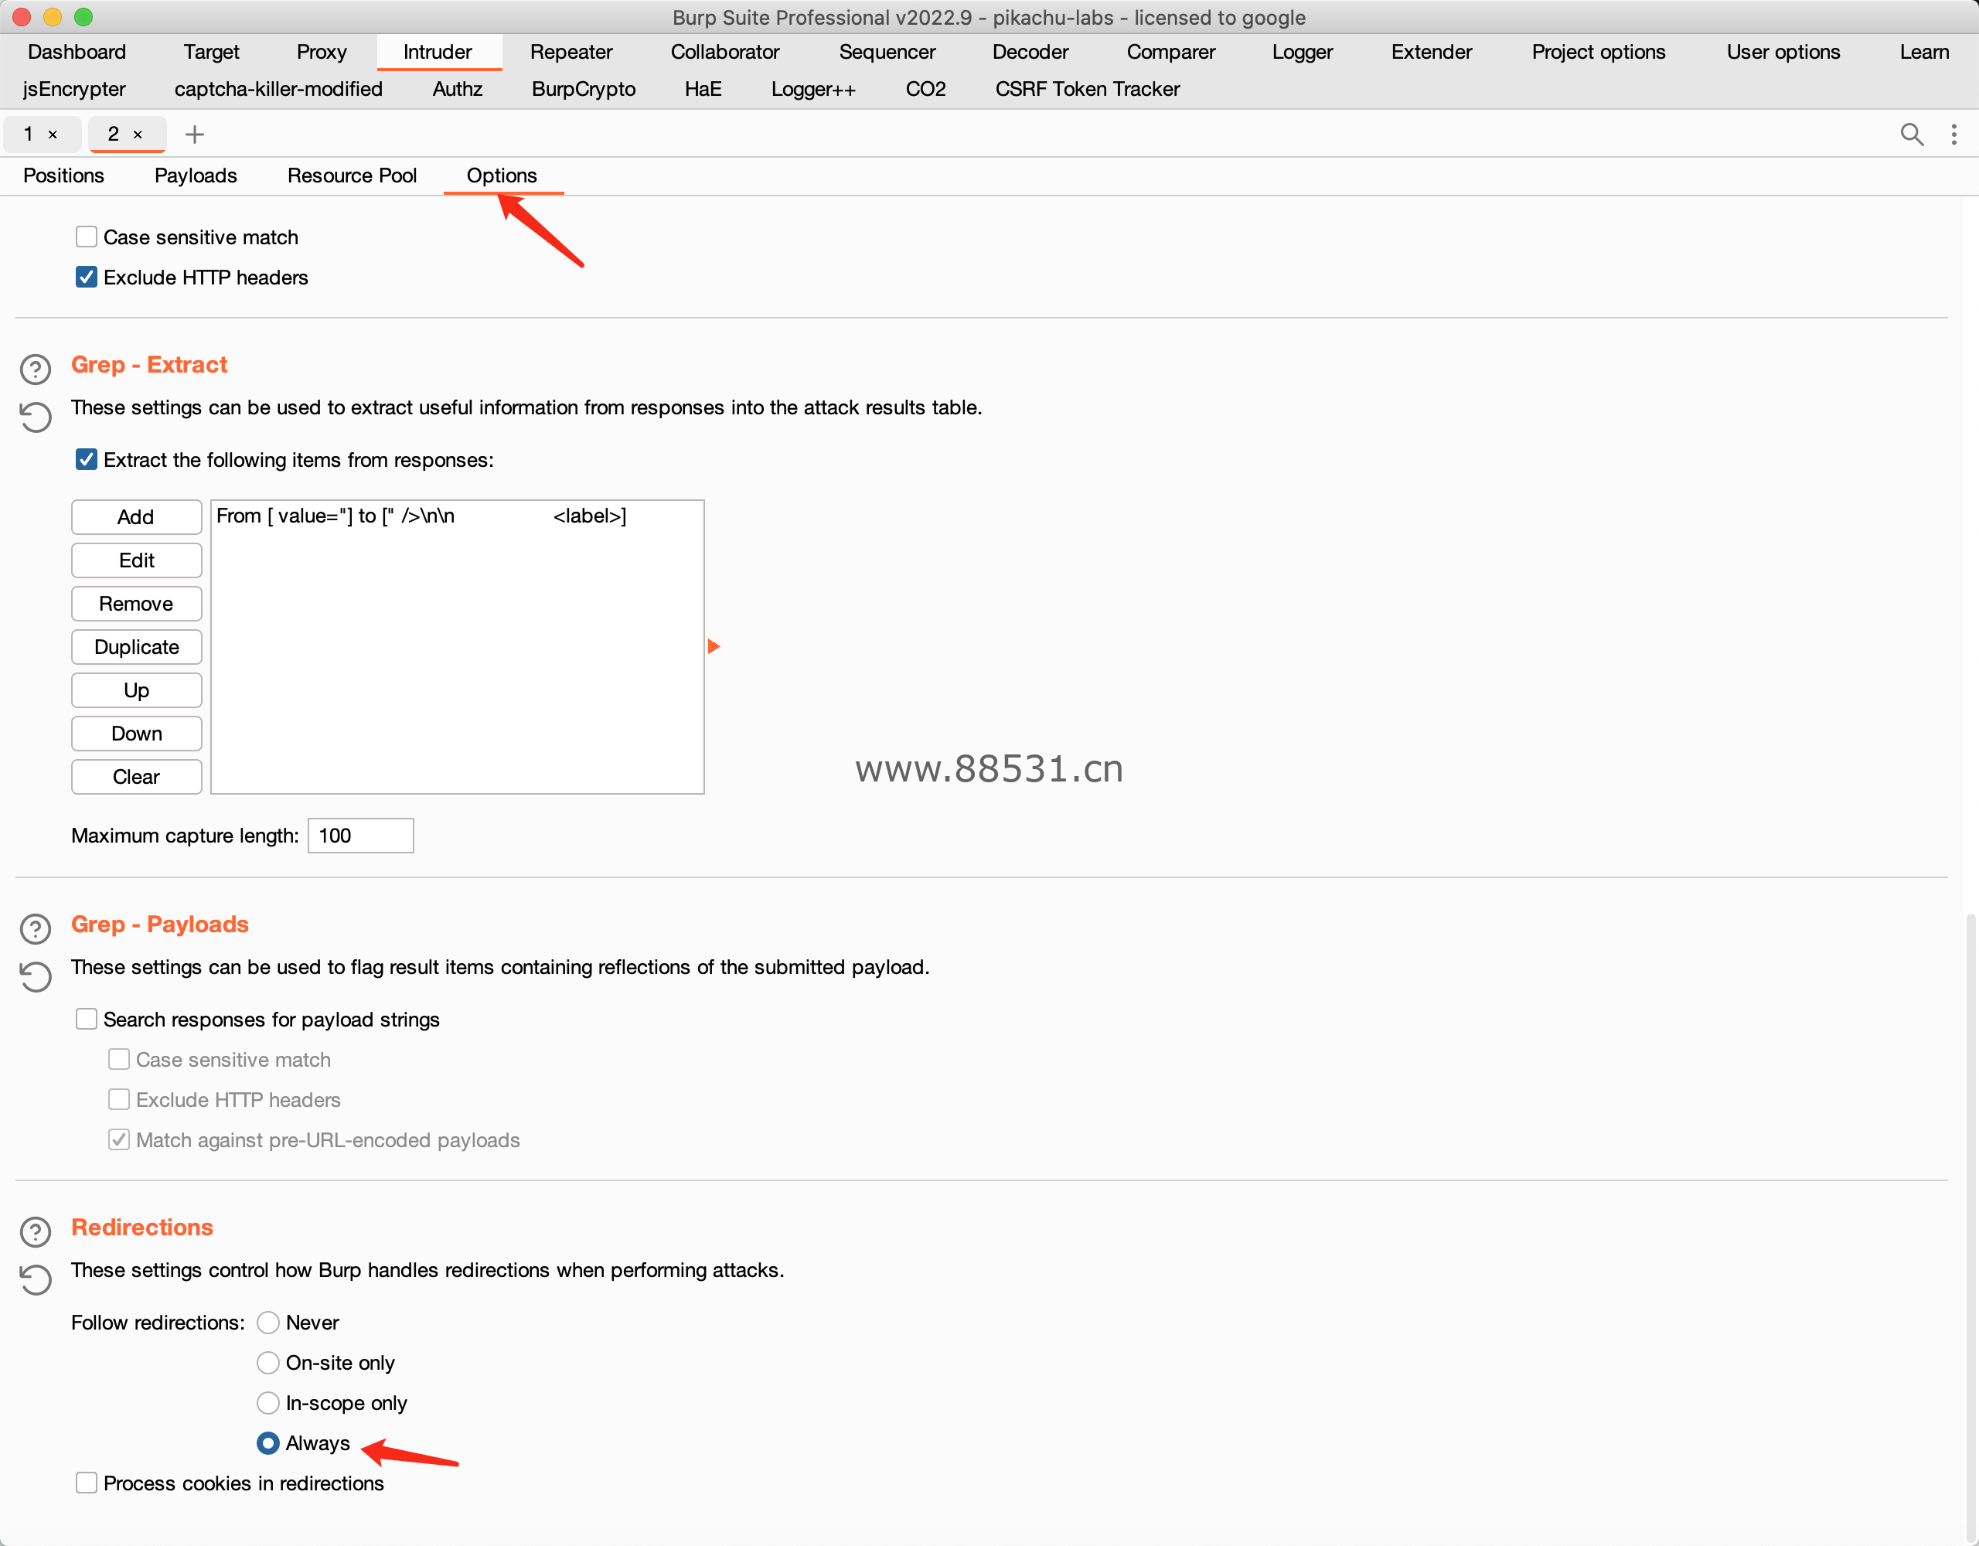1979x1546 pixels.
Task: Move extract item Down
Action: 136,733
